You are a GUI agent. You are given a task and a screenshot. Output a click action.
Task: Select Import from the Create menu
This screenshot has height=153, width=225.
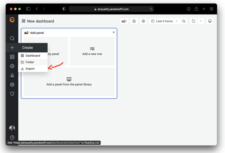[30, 68]
